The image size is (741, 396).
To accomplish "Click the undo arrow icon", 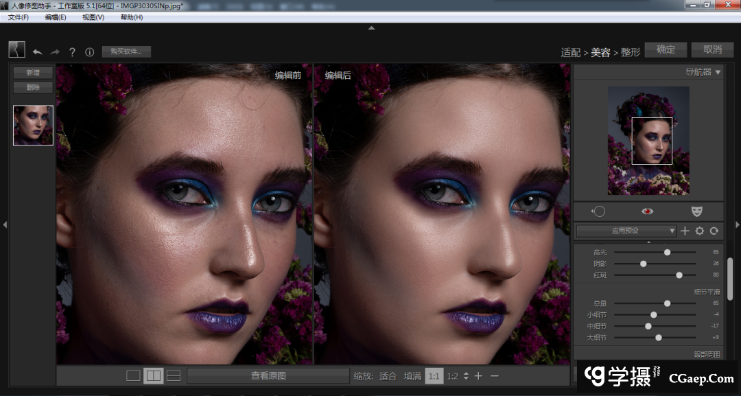I will point(37,52).
